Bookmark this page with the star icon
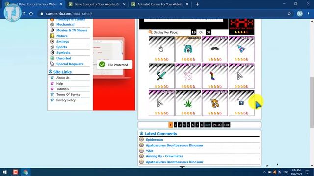Viewport: 314px width, 176px height. 289,14
